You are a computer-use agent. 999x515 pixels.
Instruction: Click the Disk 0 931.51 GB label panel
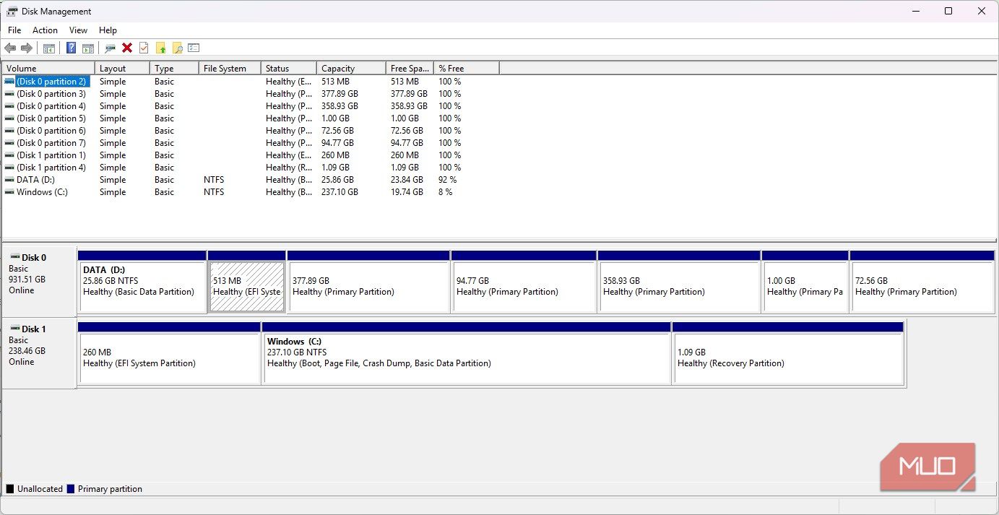click(39, 281)
